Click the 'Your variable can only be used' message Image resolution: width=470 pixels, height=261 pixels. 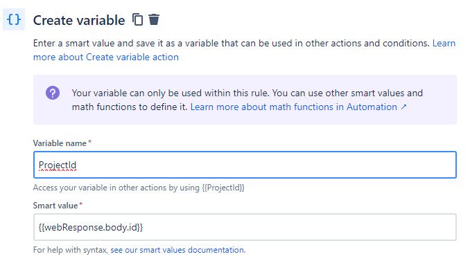point(247,93)
